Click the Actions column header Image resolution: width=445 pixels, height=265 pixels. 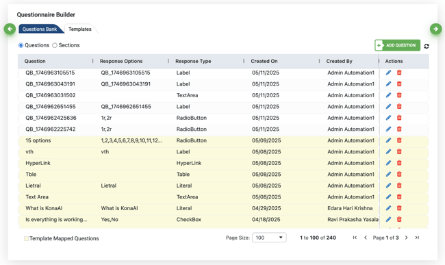coord(394,61)
